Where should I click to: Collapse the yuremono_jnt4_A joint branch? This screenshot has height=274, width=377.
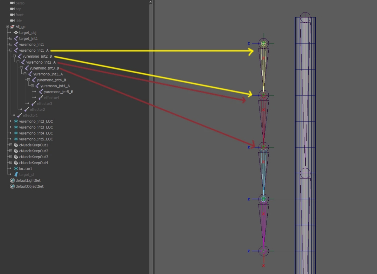(x=32, y=86)
